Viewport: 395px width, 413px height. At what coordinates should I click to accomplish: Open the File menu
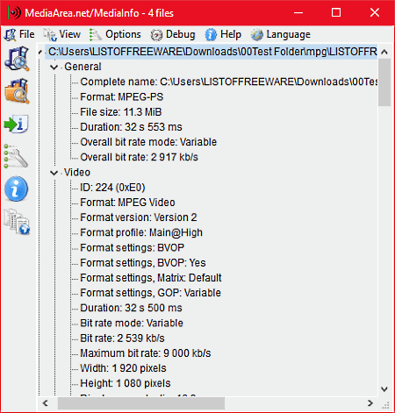coord(19,34)
